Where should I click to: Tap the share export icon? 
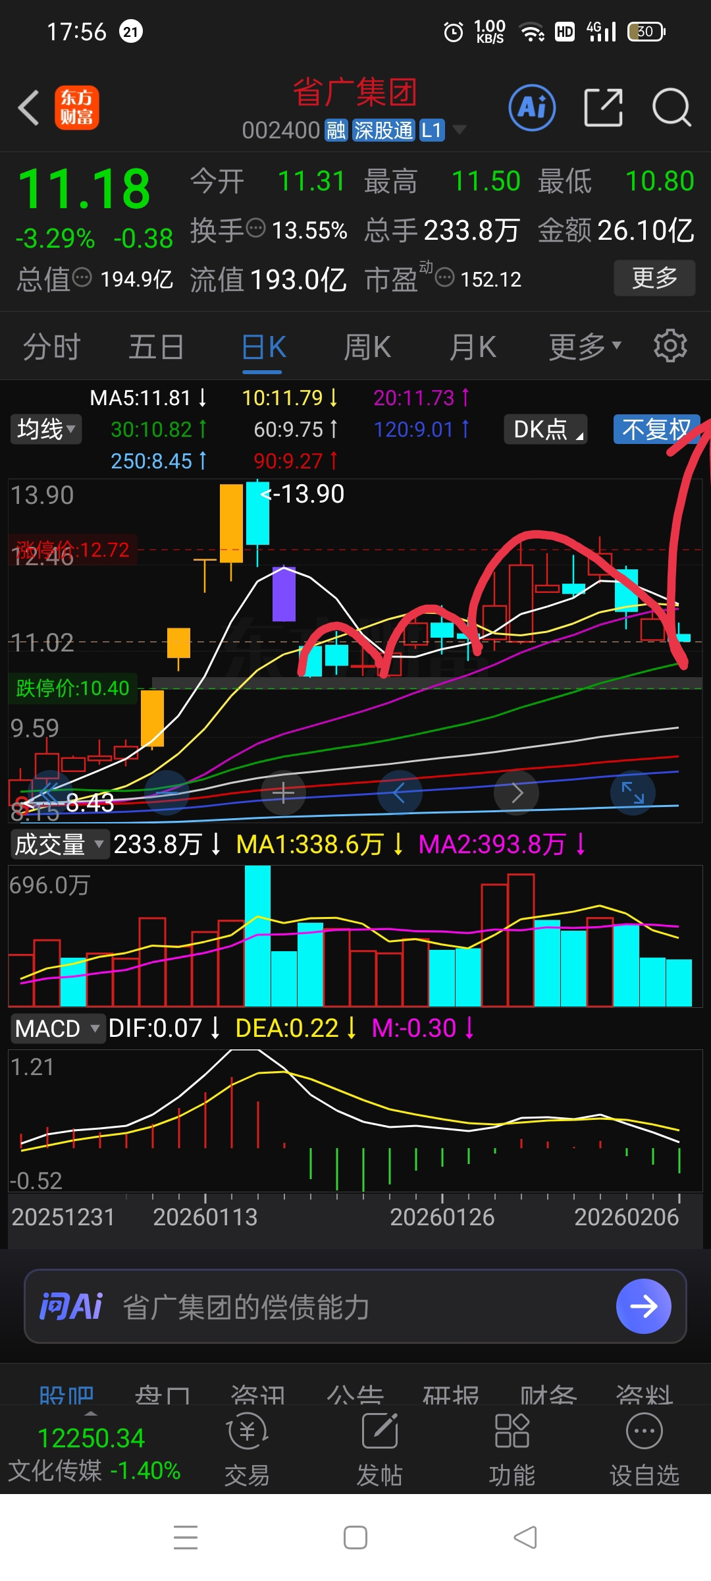[603, 107]
